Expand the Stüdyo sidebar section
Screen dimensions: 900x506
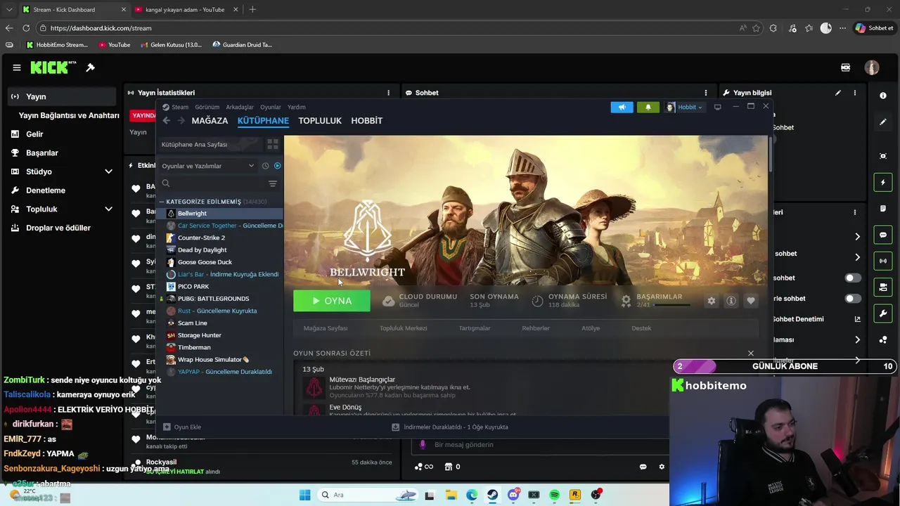(108, 171)
